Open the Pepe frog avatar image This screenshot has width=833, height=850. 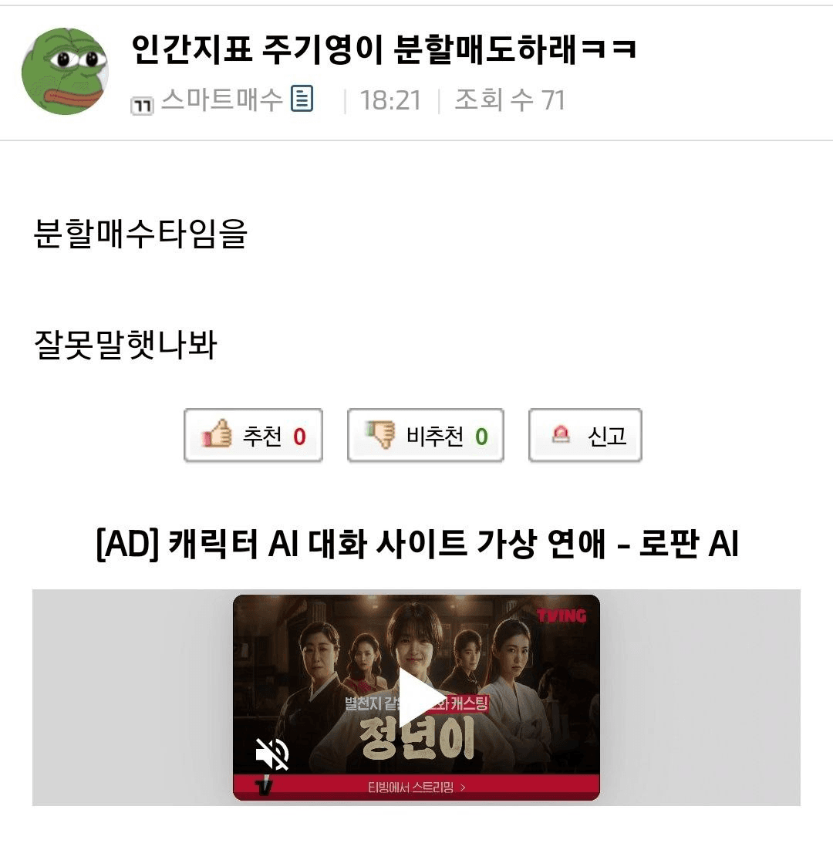click(x=65, y=71)
